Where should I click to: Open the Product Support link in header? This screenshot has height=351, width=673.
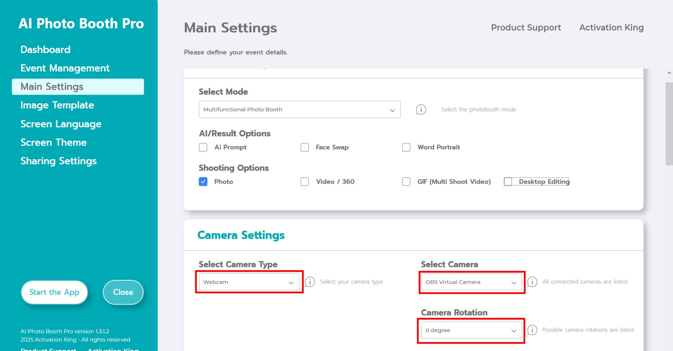526,27
